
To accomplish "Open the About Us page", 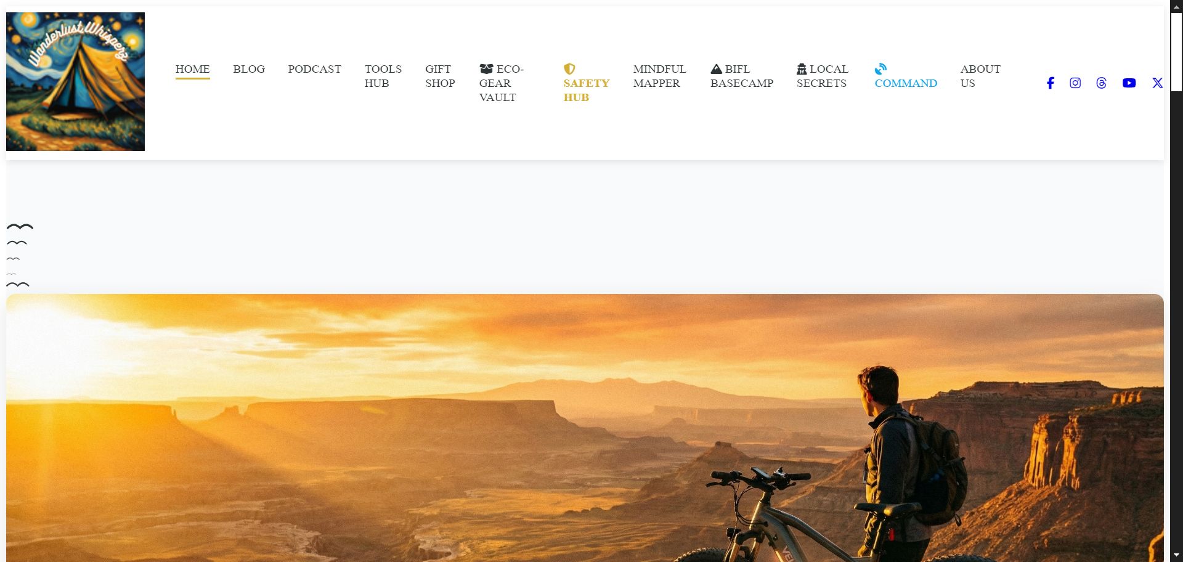I will coord(980,76).
